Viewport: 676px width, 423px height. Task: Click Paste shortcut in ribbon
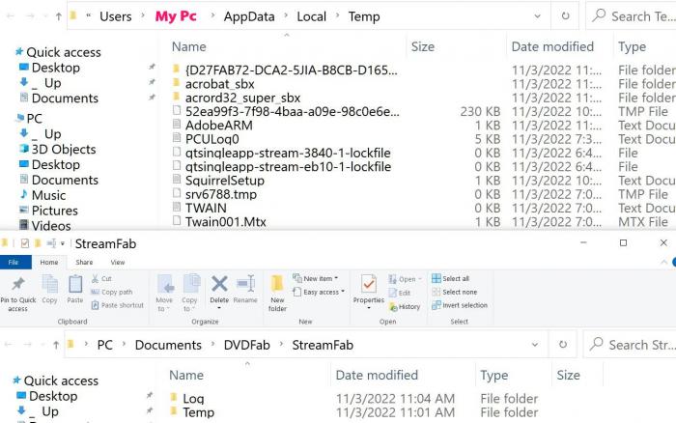pyautogui.click(x=117, y=305)
